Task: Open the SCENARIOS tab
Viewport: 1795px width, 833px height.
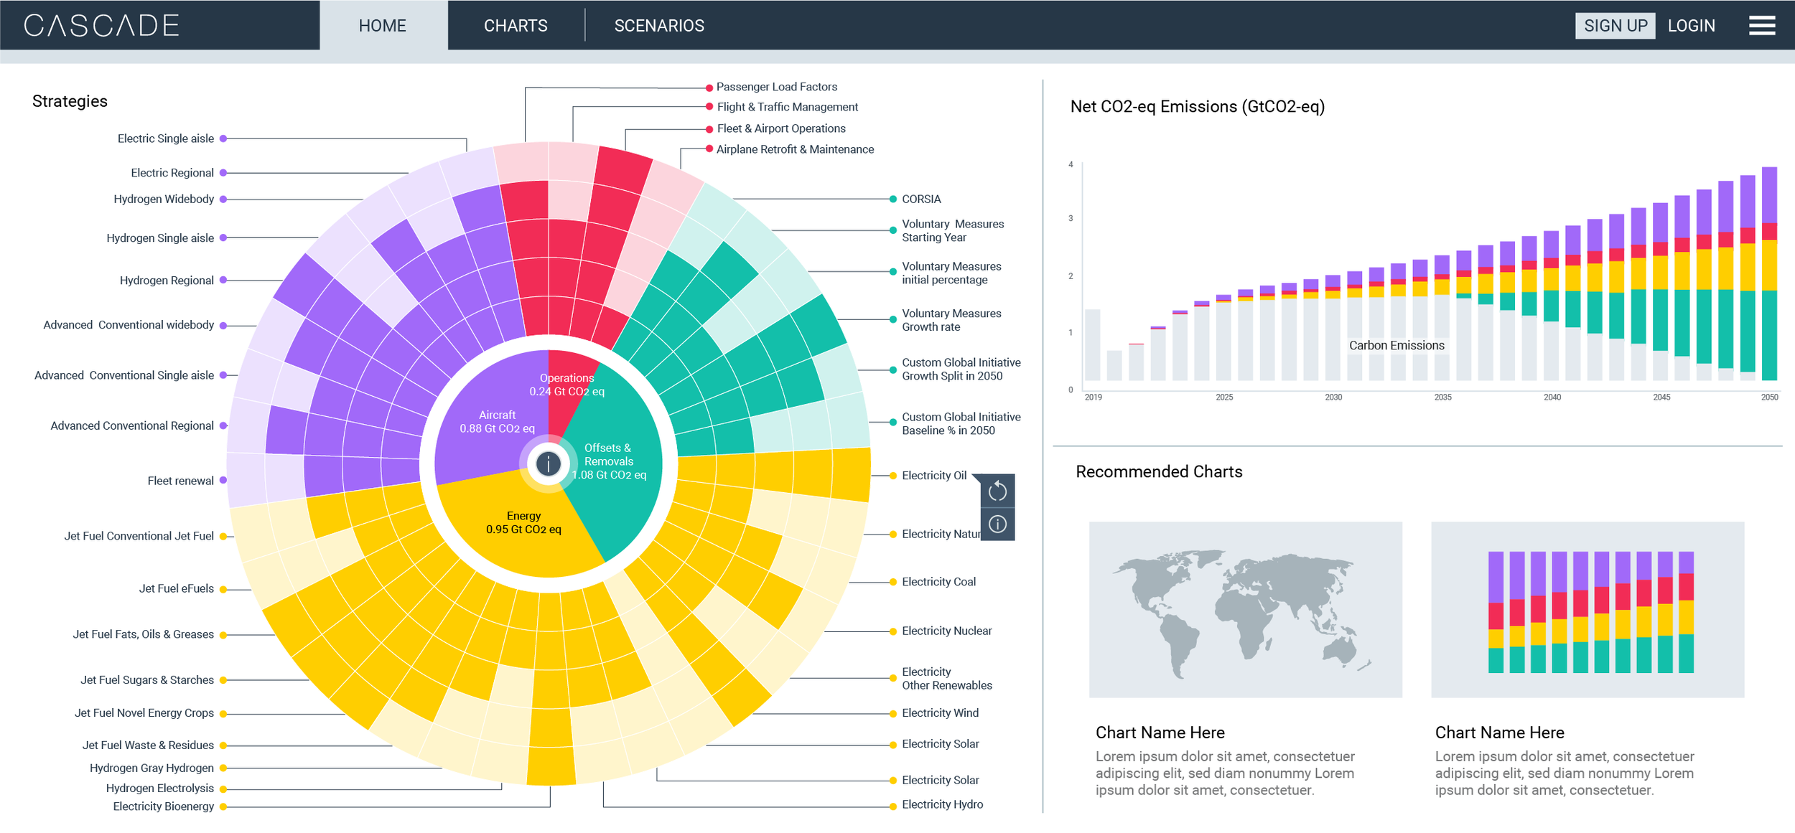Action: [659, 26]
